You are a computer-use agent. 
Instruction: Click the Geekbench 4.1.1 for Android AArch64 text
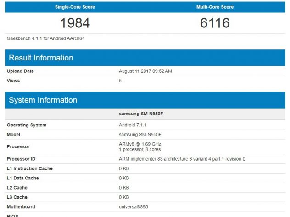45,38
